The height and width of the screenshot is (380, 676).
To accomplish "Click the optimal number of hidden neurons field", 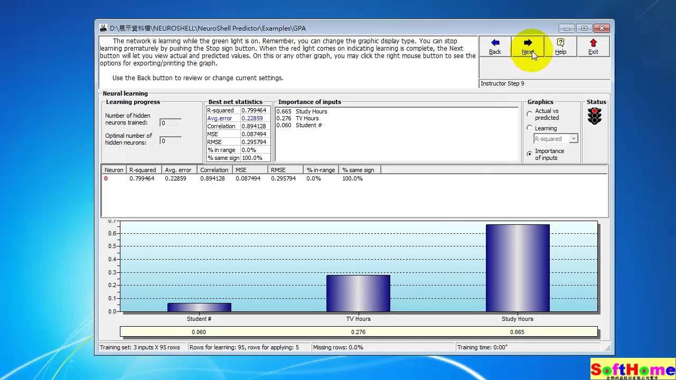I will click(171, 141).
